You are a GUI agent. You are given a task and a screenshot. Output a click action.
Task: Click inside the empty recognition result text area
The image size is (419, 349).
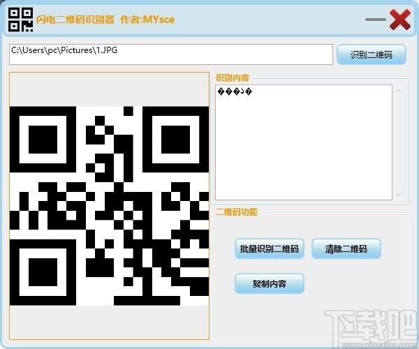click(304, 149)
